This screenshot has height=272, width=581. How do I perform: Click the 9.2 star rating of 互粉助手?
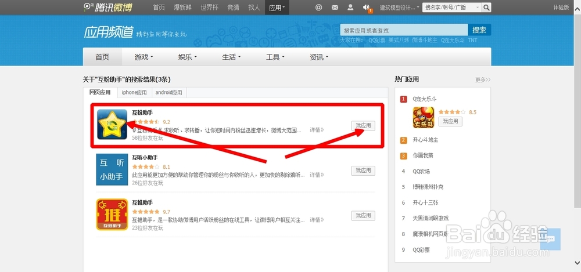point(151,122)
